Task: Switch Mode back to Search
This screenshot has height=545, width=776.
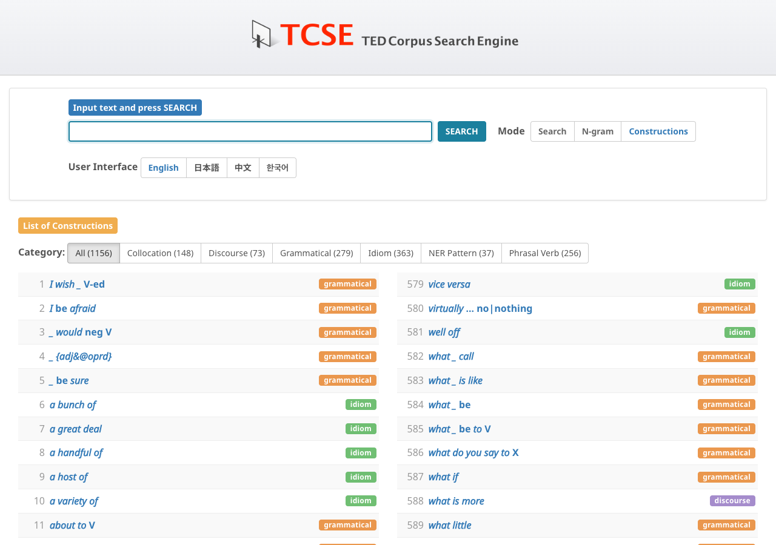Action: coord(552,131)
